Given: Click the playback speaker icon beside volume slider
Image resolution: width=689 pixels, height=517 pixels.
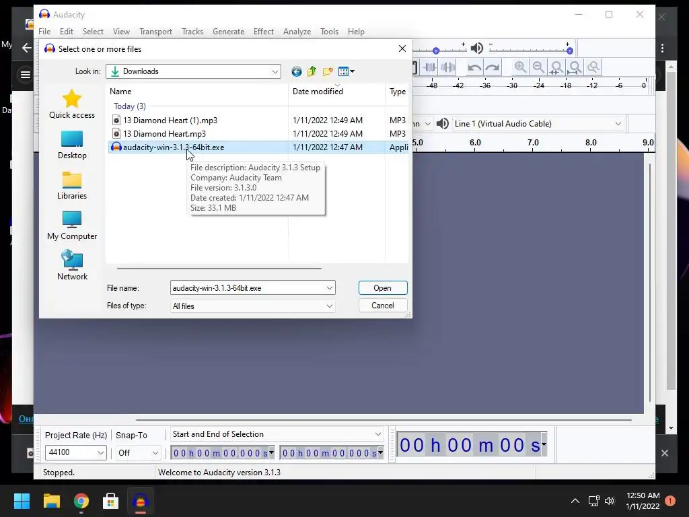Looking at the screenshot, I should point(477,48).
